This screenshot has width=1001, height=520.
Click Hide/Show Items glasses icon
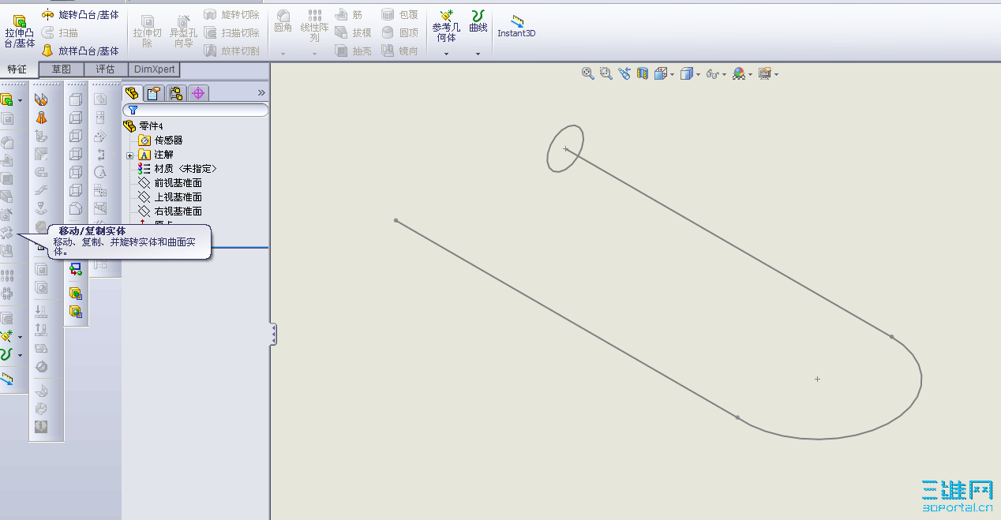(x=713, y=73)
